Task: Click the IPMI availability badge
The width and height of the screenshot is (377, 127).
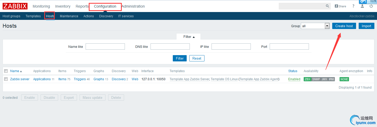Action: click(x=331, y=79)
